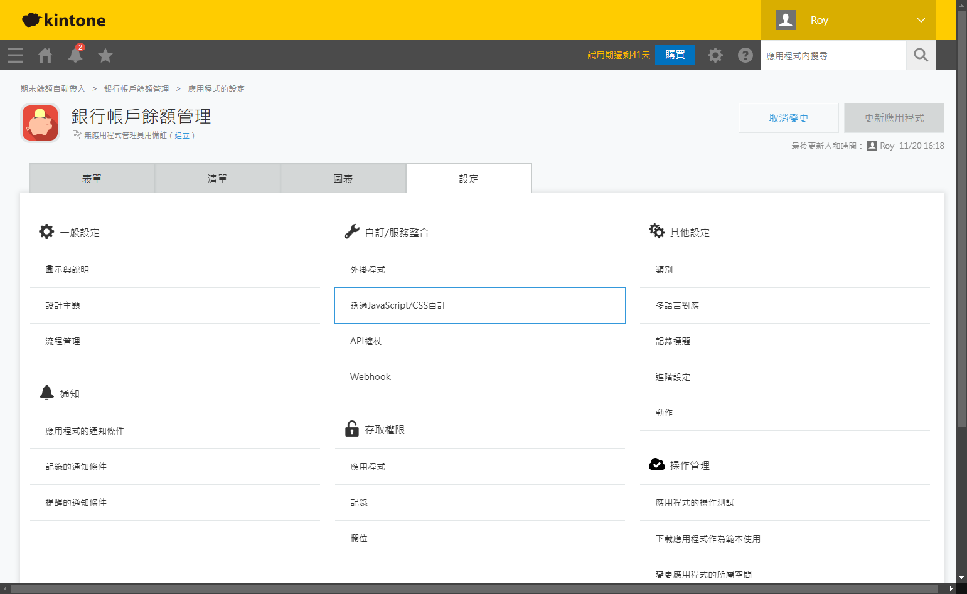Image resolution: width=967 pixels, height=594 pixels.
Task: Open 記錄標題 setting
Action: click(785, 341)
